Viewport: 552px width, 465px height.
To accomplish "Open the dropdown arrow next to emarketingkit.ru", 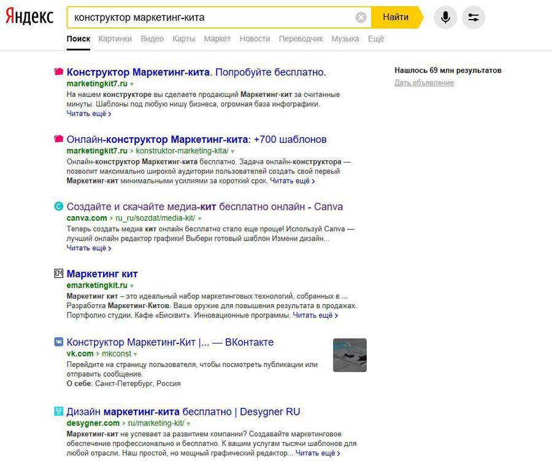I will tap(132, 286).
